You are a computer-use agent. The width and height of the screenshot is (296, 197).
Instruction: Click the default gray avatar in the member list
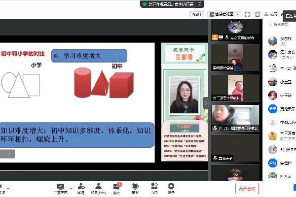[273, 123]
